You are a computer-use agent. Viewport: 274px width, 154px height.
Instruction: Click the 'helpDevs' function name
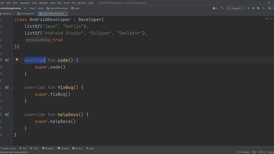point(68,115)
